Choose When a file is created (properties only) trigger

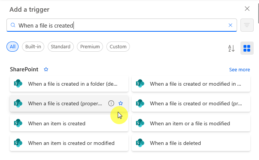click(x=69, y=103)
